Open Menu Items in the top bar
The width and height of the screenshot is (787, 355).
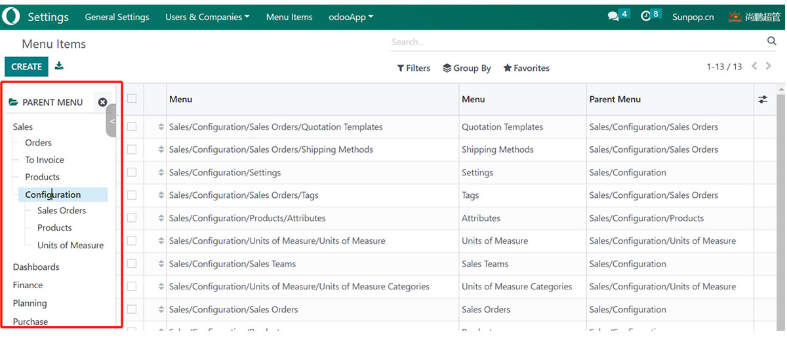click(289, 17)
